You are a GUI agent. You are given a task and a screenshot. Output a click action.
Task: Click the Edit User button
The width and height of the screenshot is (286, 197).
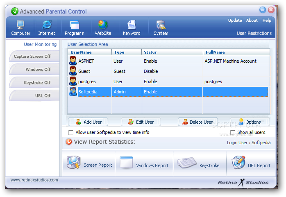coord(141,122)
